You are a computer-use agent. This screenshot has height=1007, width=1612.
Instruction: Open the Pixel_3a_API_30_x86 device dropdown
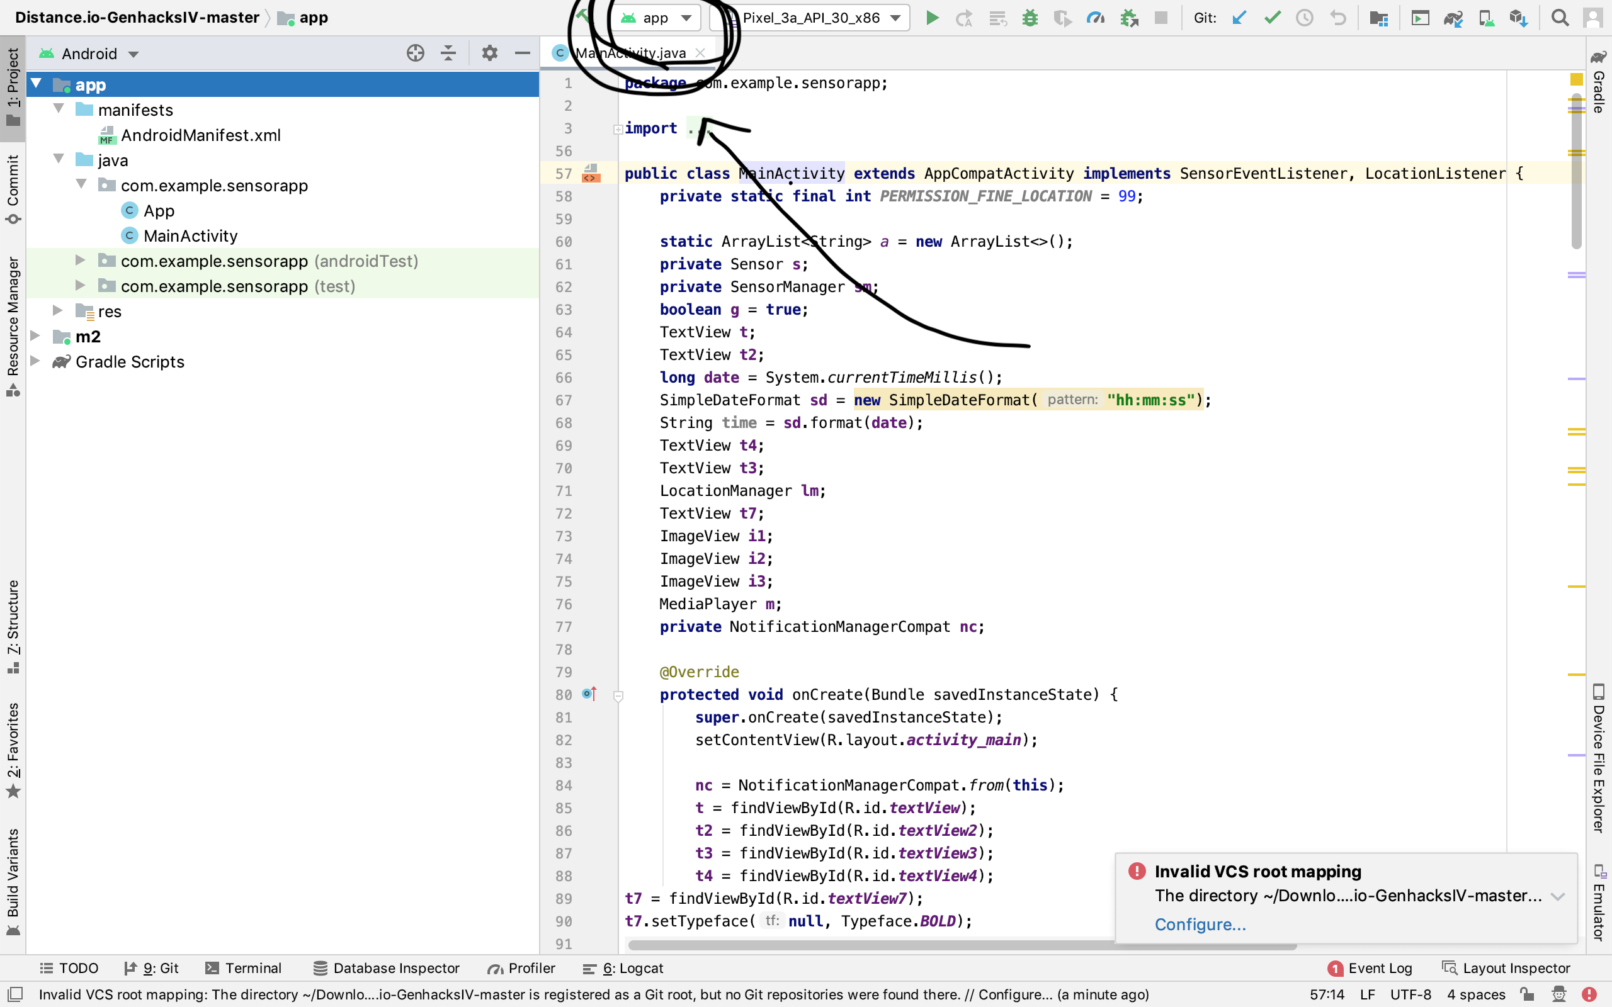point(809,18)
